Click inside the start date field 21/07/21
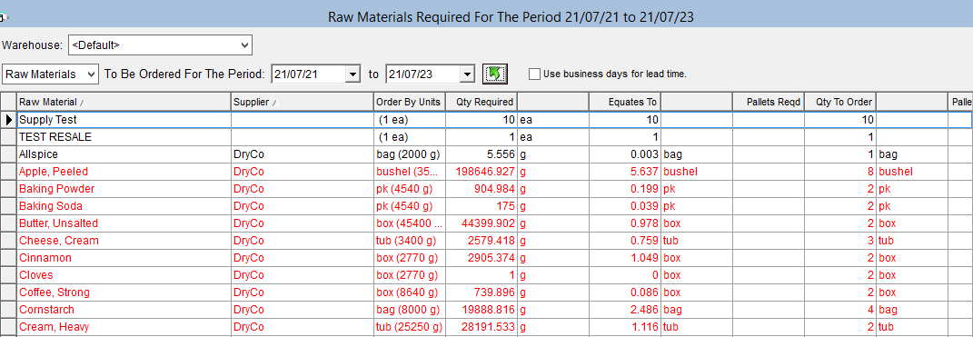The height and width of the screenshot is (337, 973). pyautogui.click(x=308, y=74)
